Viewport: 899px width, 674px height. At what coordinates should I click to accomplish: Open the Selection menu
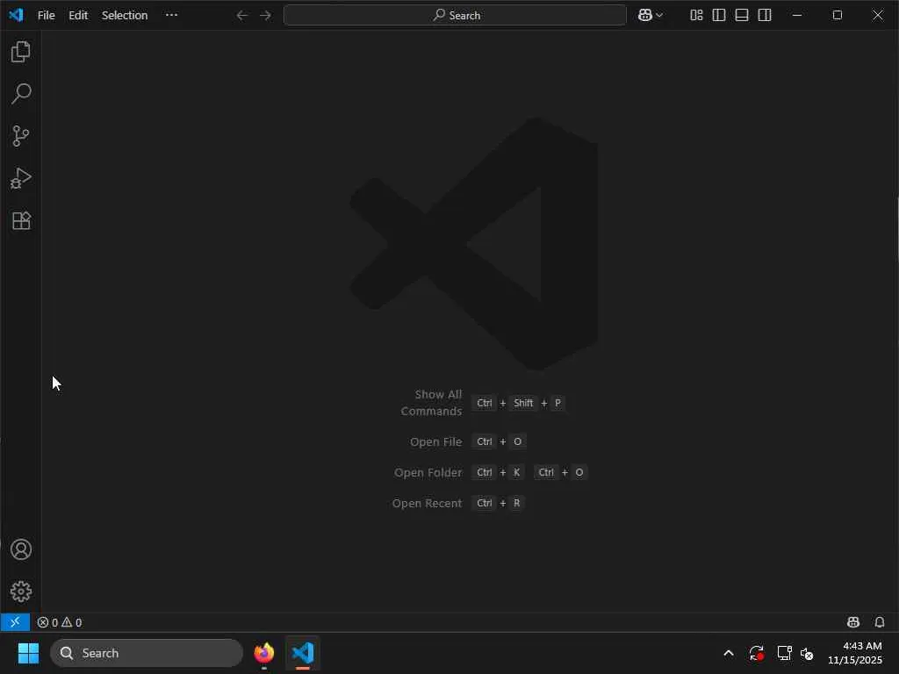[x=125, y=16]
